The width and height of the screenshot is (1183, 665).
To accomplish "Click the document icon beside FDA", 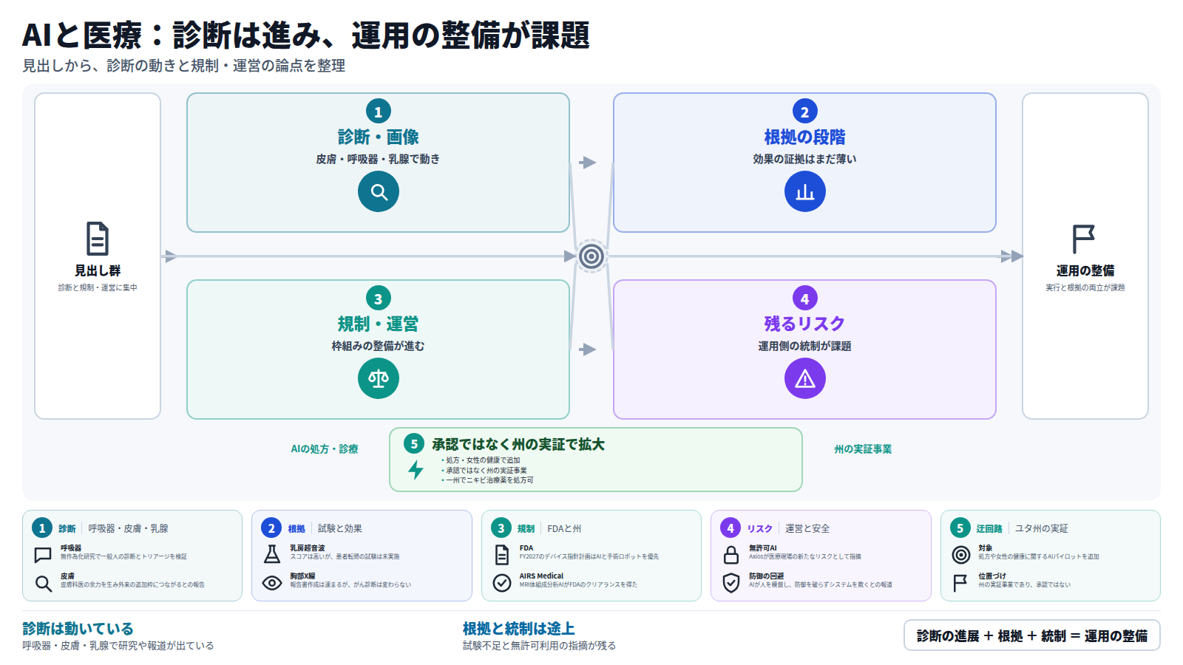I will tap(502, 554).
